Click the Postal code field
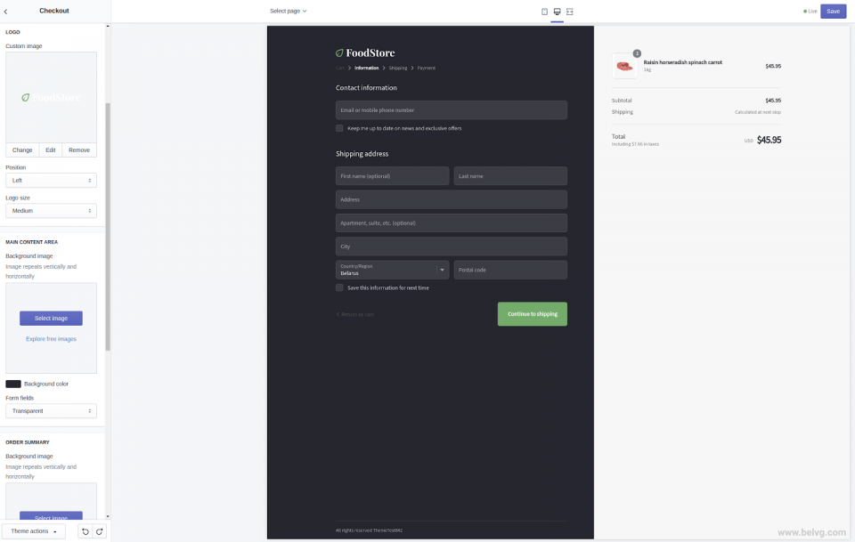Image resolution: width=855 pixels, height=542 pixels. [510, 270]
